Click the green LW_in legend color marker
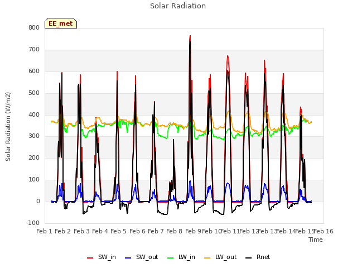Image resolution: width=357 pixels, height=268 pixels. point(170,258)
